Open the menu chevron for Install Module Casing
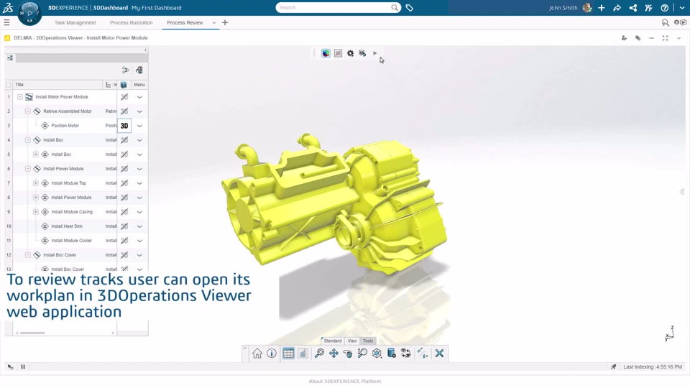690x388 pixels. pos(139,212)
